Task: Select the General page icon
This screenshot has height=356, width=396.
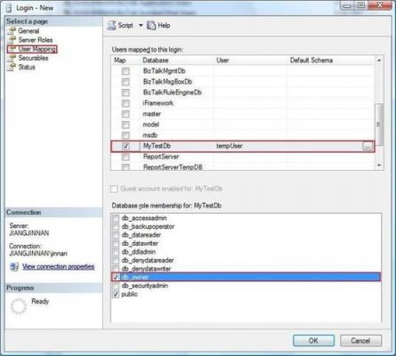Action: [12, 31]
